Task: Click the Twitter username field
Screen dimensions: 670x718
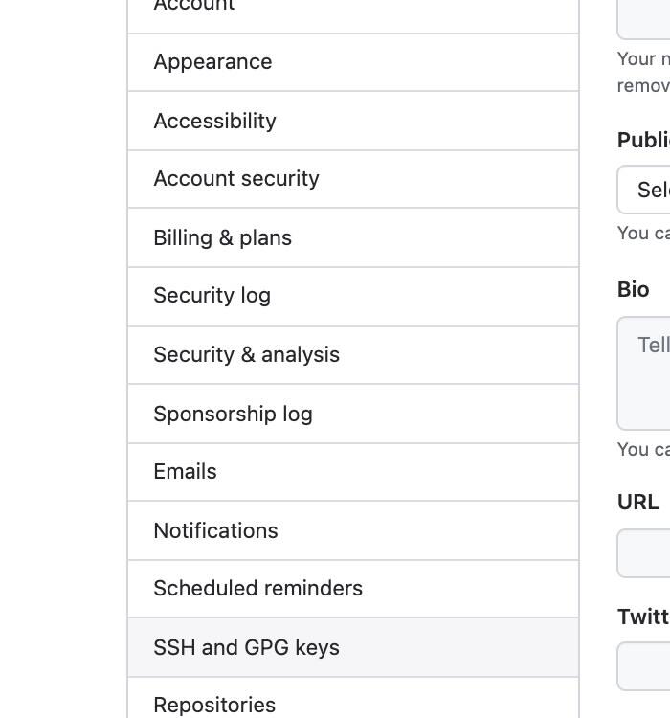Action: pyautogui.click(x=644, y=666)
